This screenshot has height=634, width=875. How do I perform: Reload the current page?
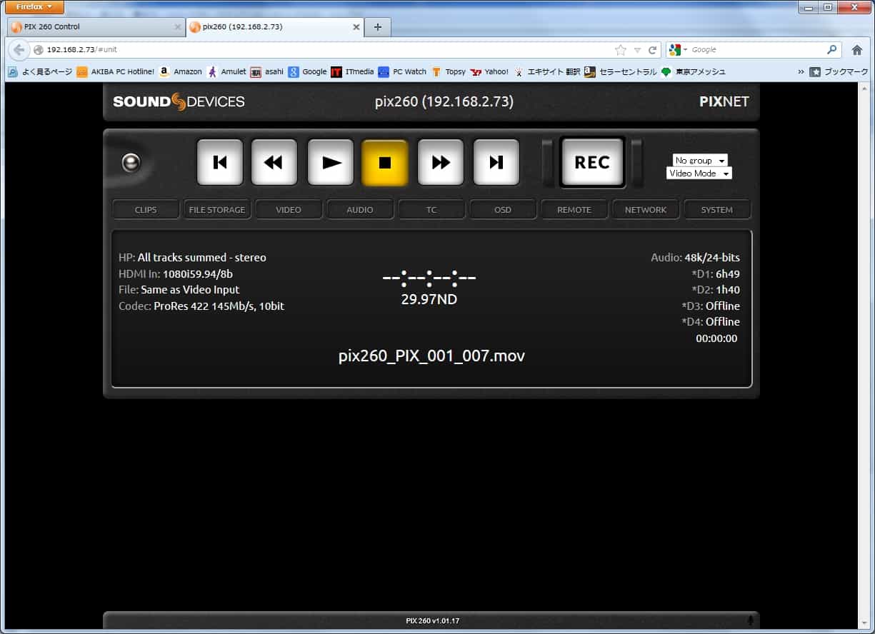(x=652, y=50)
